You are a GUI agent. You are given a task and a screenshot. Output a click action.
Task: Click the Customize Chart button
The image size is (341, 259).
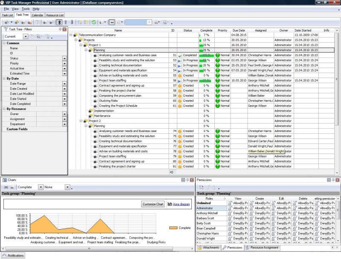click(x=153, y=204)
